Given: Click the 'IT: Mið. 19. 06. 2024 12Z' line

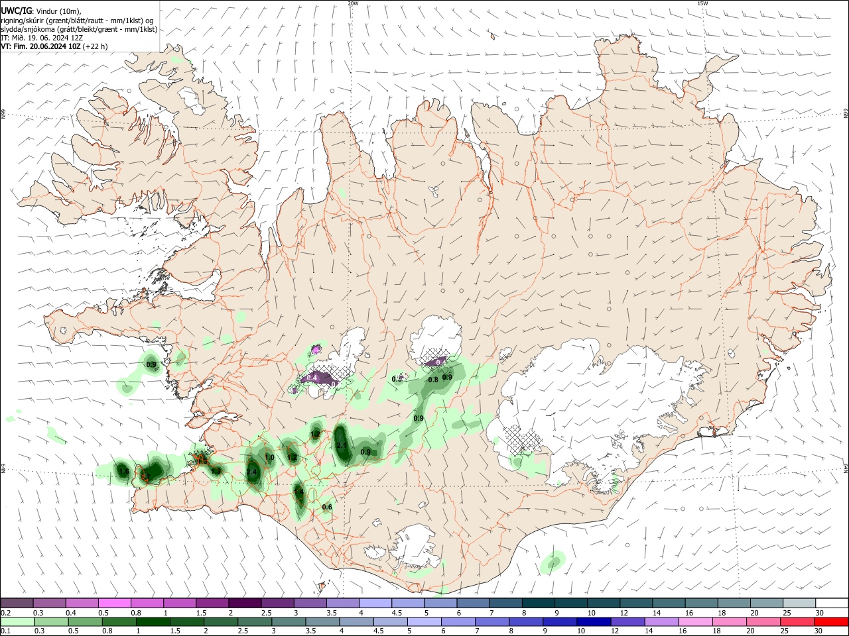Looking at the screenshot, I should click(x=42, y=38).
